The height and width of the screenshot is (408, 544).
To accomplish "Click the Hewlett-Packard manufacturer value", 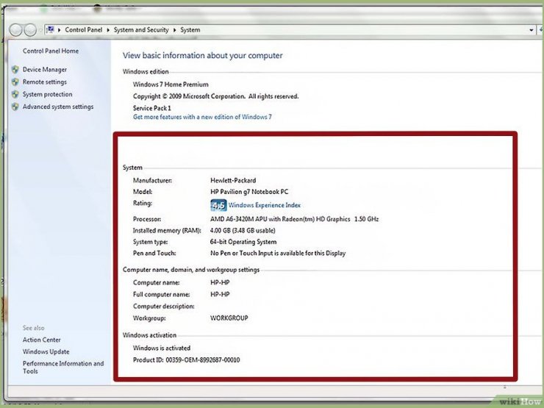I will click(x=233, y=180).
